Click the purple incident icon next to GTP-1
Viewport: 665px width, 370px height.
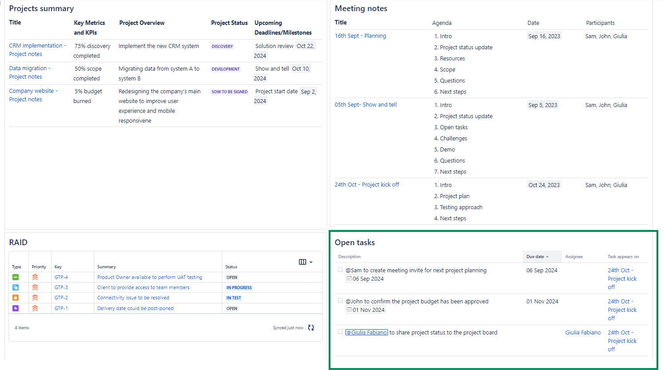pyautogui.click(x=16, y=308)
